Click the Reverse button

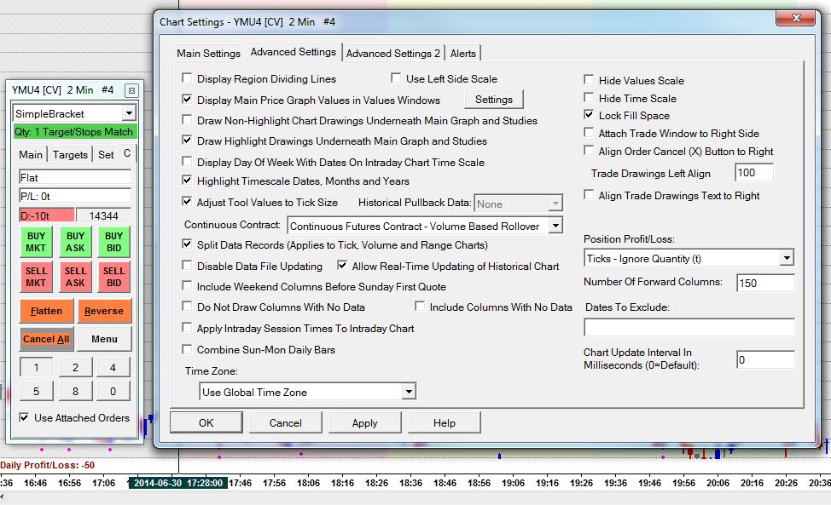point(104,311)
